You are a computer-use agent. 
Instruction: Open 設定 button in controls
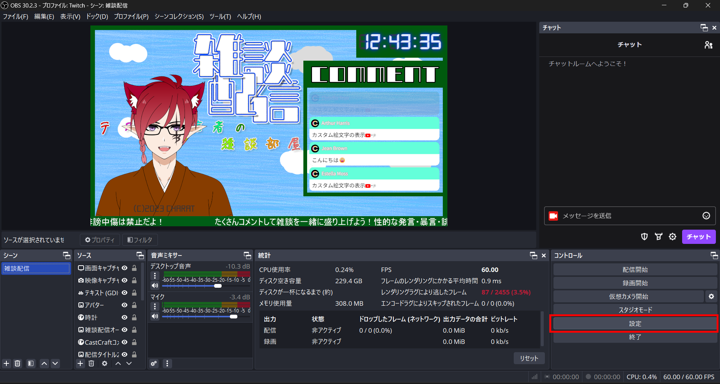[635, 324]
